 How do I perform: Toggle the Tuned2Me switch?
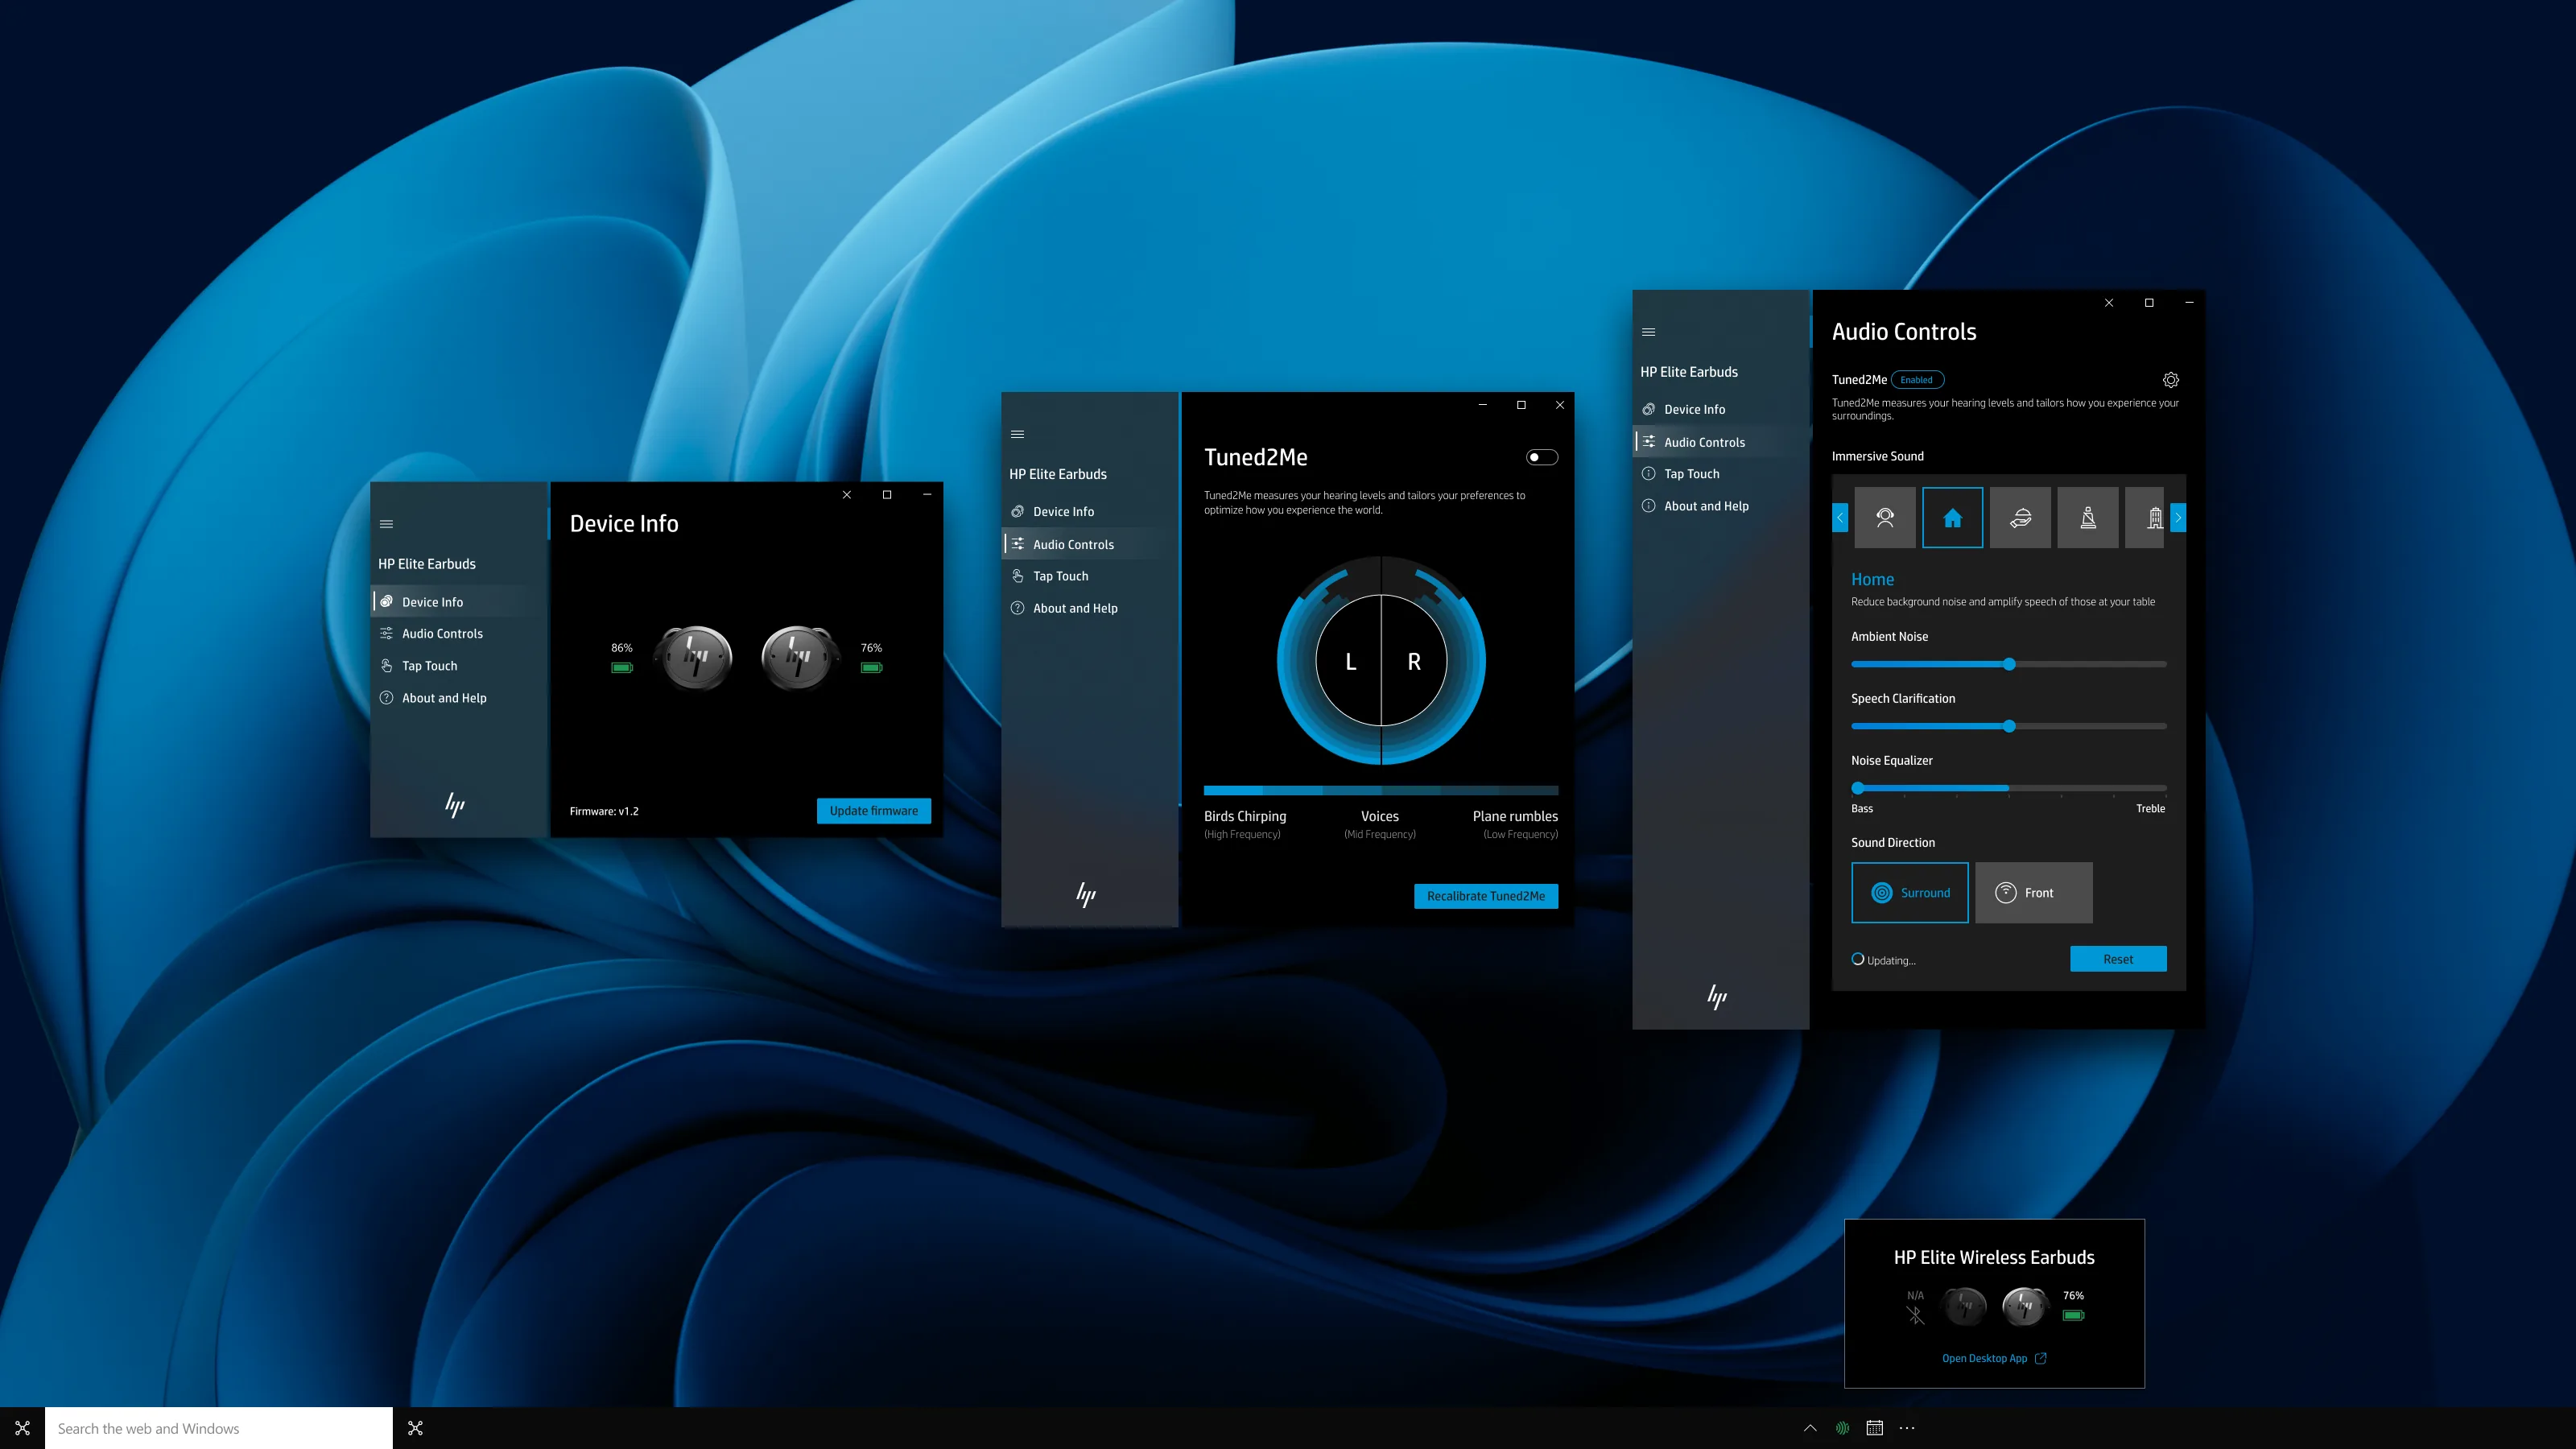click(x=1542, y=457)
